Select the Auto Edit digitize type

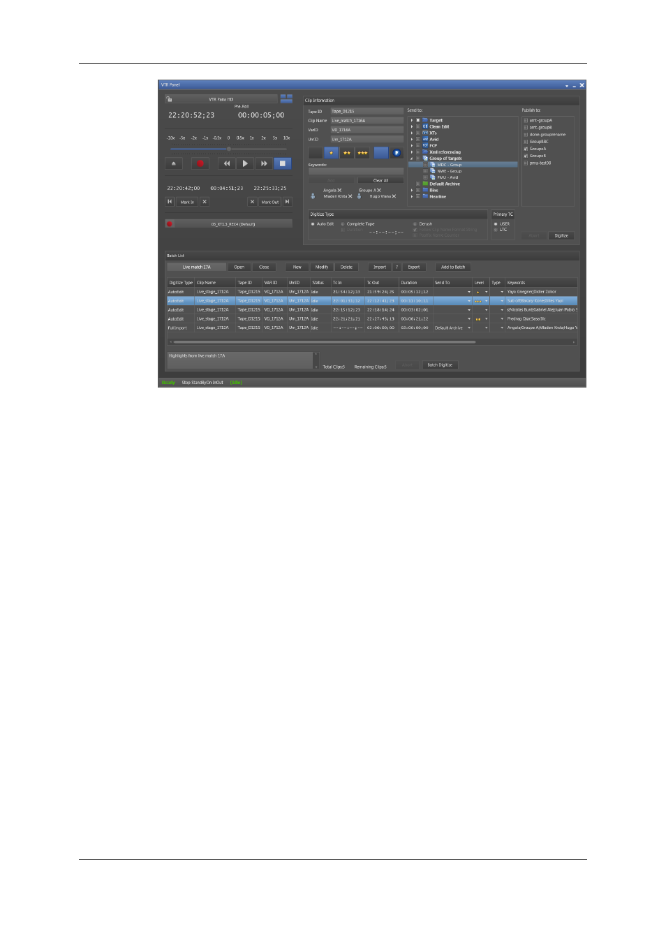[x=313, y=224]
